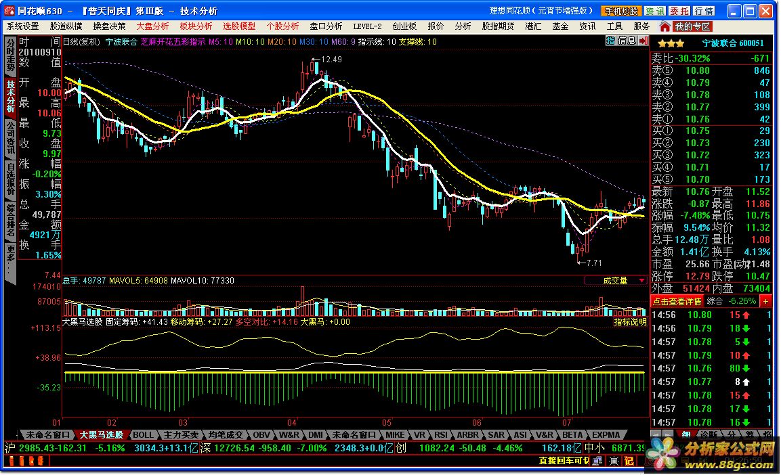Click the 行情 title bar button
781x475 pixels.
[x=704, y=11]
